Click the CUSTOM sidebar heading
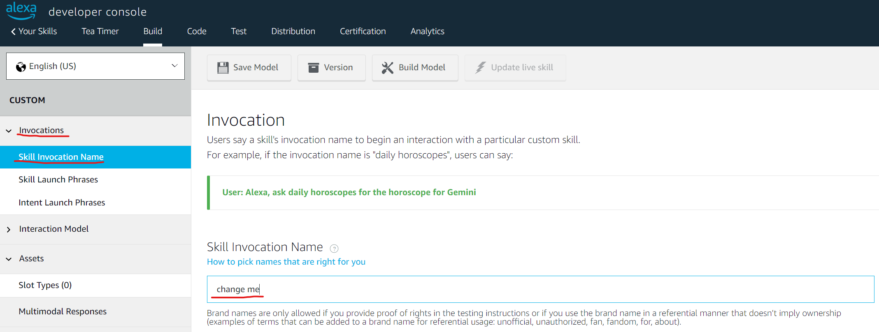This screenshot has width=879, height=332. [27, 100]
